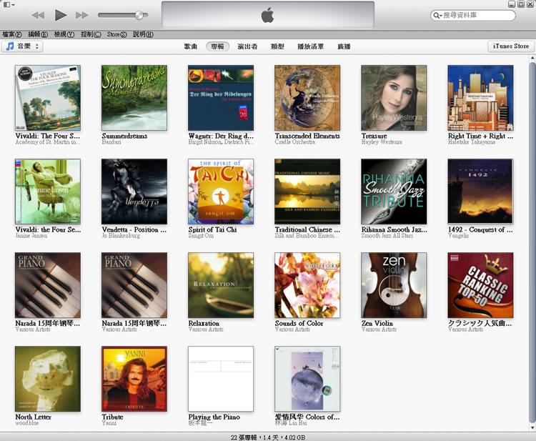Maximize the iTunes window
536x441 pixels.
[520, 4]
